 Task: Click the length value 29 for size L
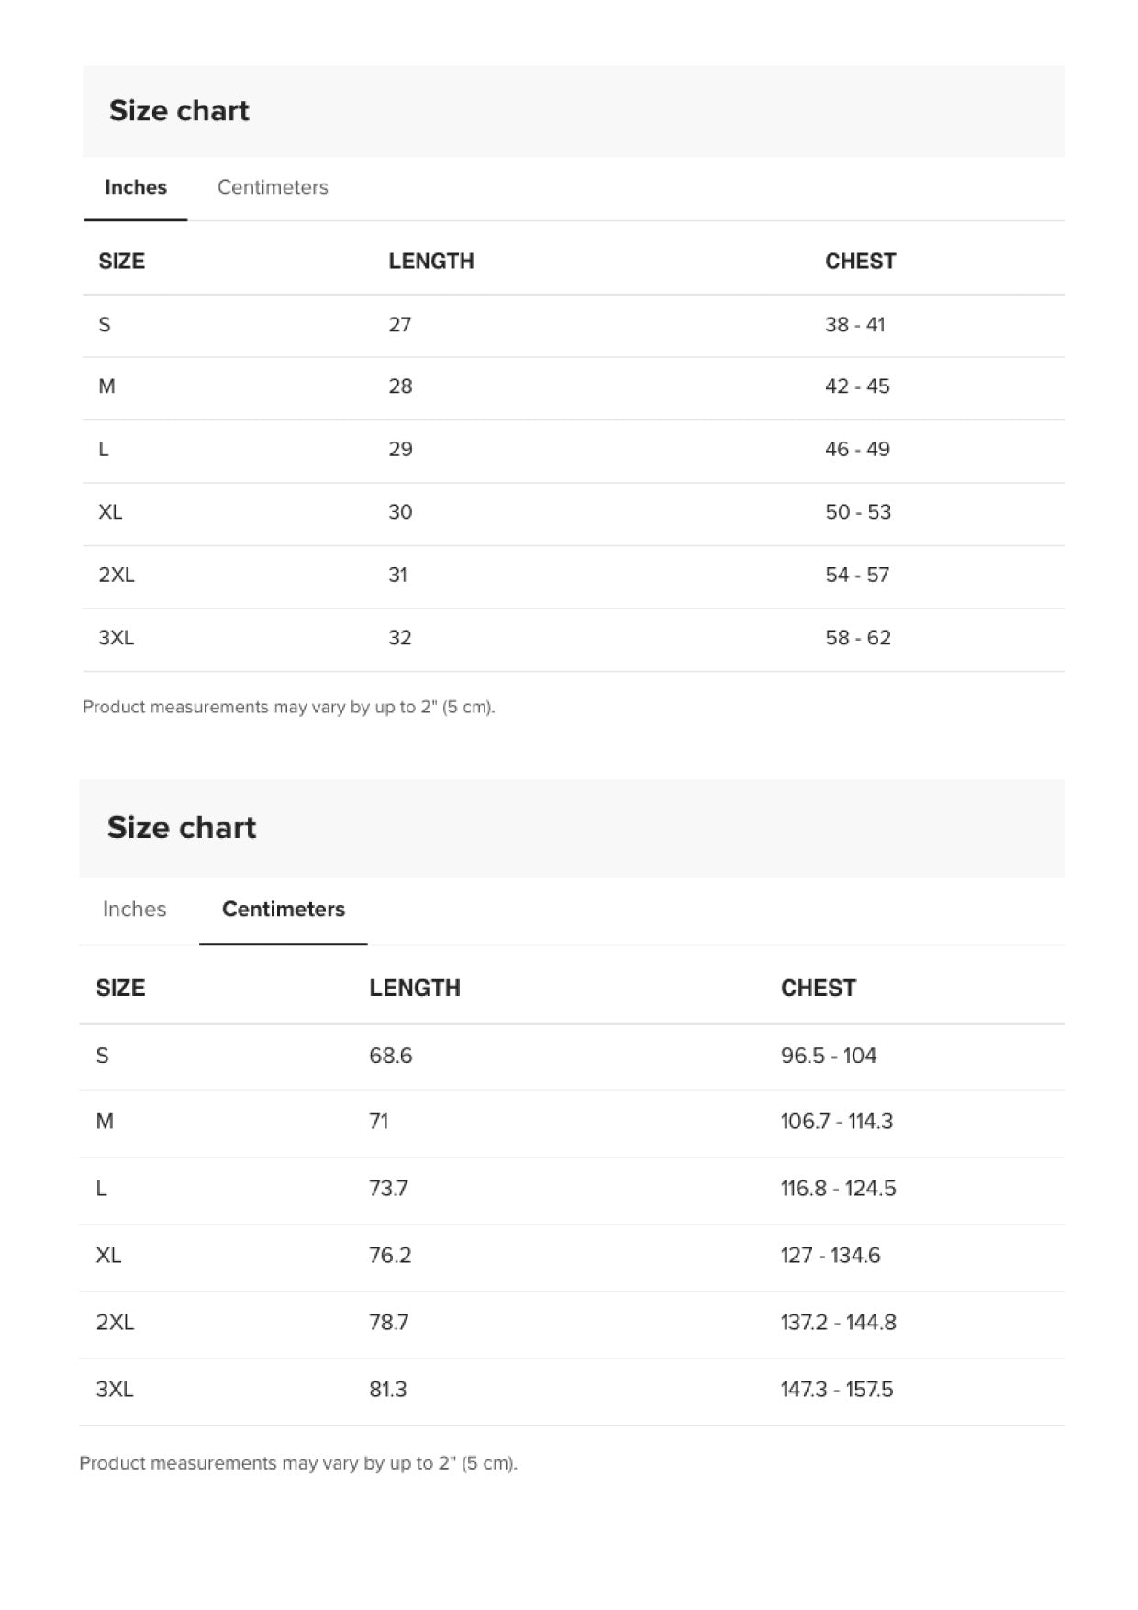coord(400,449)
